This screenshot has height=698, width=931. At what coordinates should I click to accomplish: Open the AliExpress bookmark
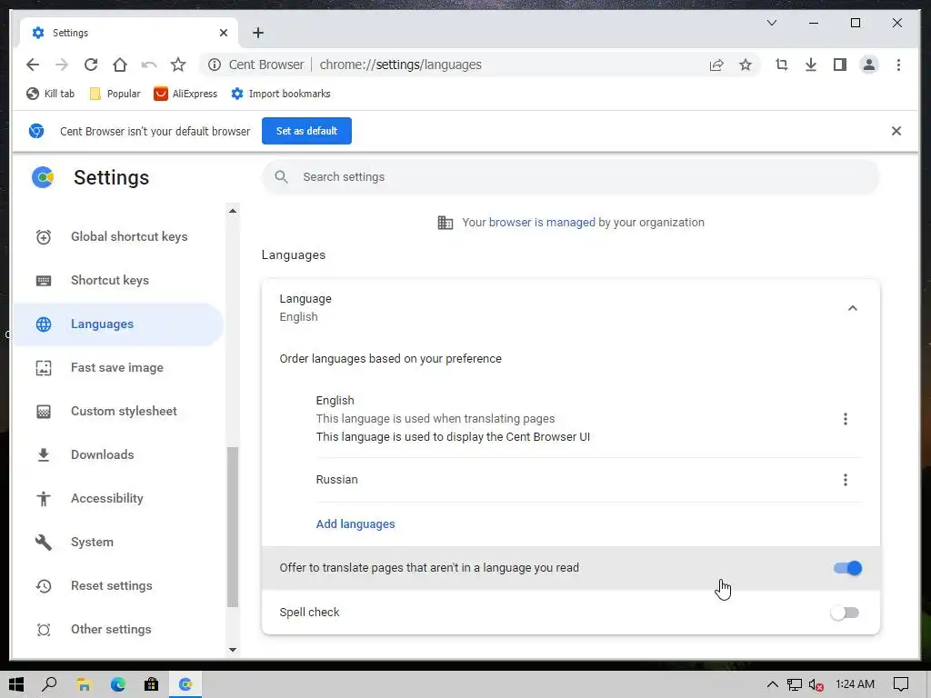pos(185,94)
